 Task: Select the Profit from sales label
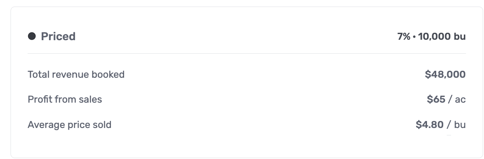pyautogui.click(x=65, y=99)
